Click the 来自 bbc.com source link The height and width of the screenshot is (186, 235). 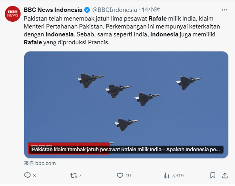click(40, 163)
